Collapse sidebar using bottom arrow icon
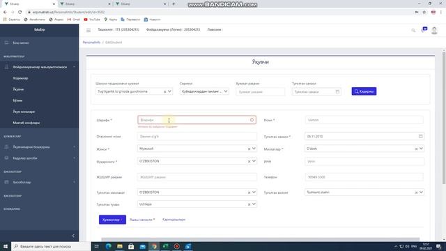 point(73,236)
